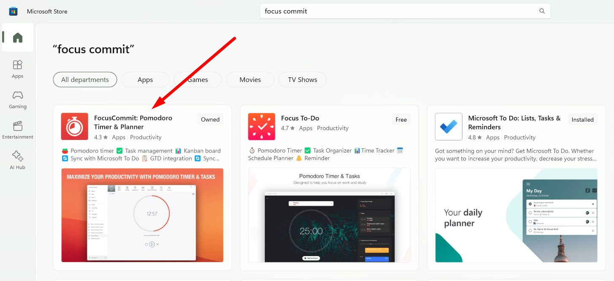
Task: Click the FocusCommit red timer app icon
Action: 75,126
